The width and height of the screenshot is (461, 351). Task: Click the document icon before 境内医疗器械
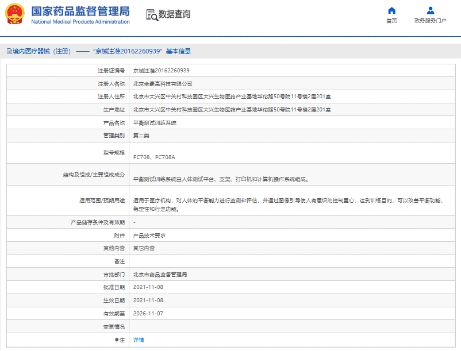(9, 51)
